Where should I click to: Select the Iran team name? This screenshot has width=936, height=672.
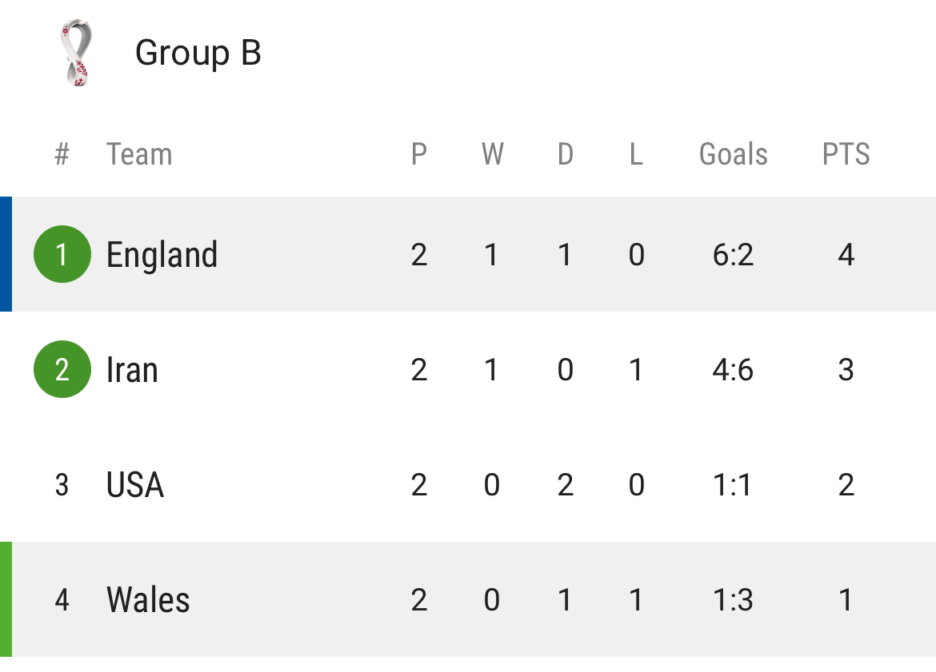pos(132,370)
